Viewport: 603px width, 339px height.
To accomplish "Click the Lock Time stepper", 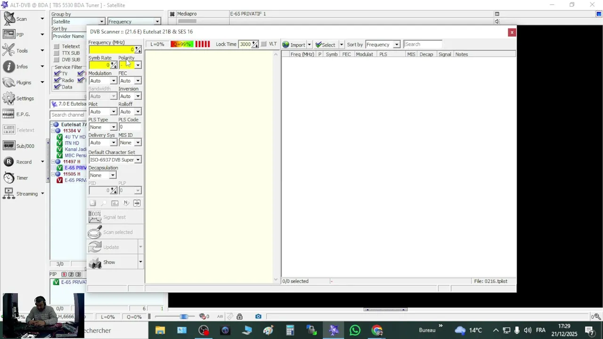I will click(x=255, y=44).
